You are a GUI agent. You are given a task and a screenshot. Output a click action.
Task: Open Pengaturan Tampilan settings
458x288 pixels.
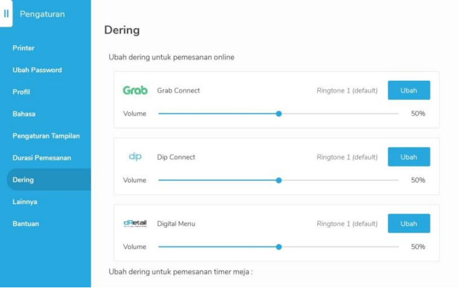pyautogui.click(x=46, y=136)
